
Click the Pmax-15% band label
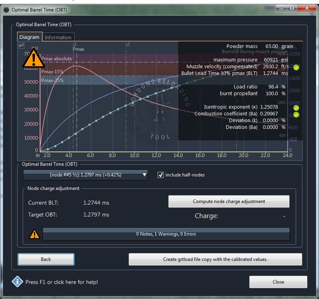click(52, 72)
